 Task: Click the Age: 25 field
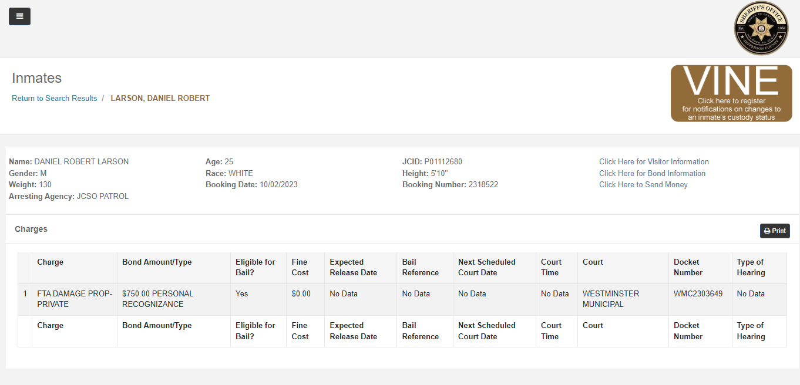tap(220, 162)
